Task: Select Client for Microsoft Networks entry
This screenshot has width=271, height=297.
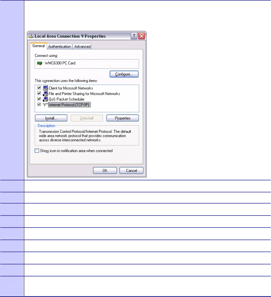Action: coord(71,88)
